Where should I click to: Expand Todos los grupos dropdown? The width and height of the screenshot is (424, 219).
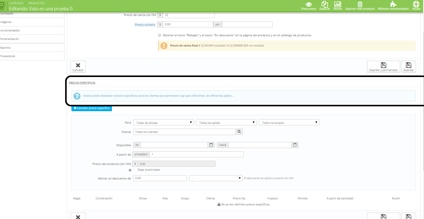289,123
